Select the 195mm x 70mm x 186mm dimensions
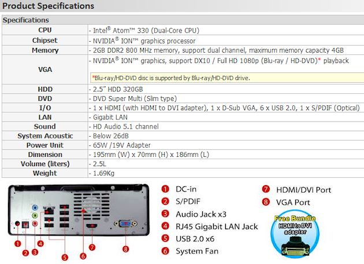The image size is (364, 264). (x=151, y=155)
